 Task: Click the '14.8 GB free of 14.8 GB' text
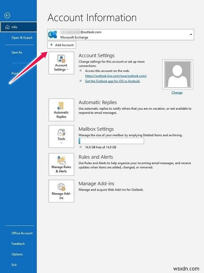(101, 147)
